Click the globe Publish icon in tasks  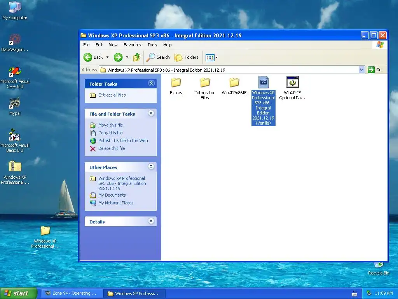[x=93, y=141]
